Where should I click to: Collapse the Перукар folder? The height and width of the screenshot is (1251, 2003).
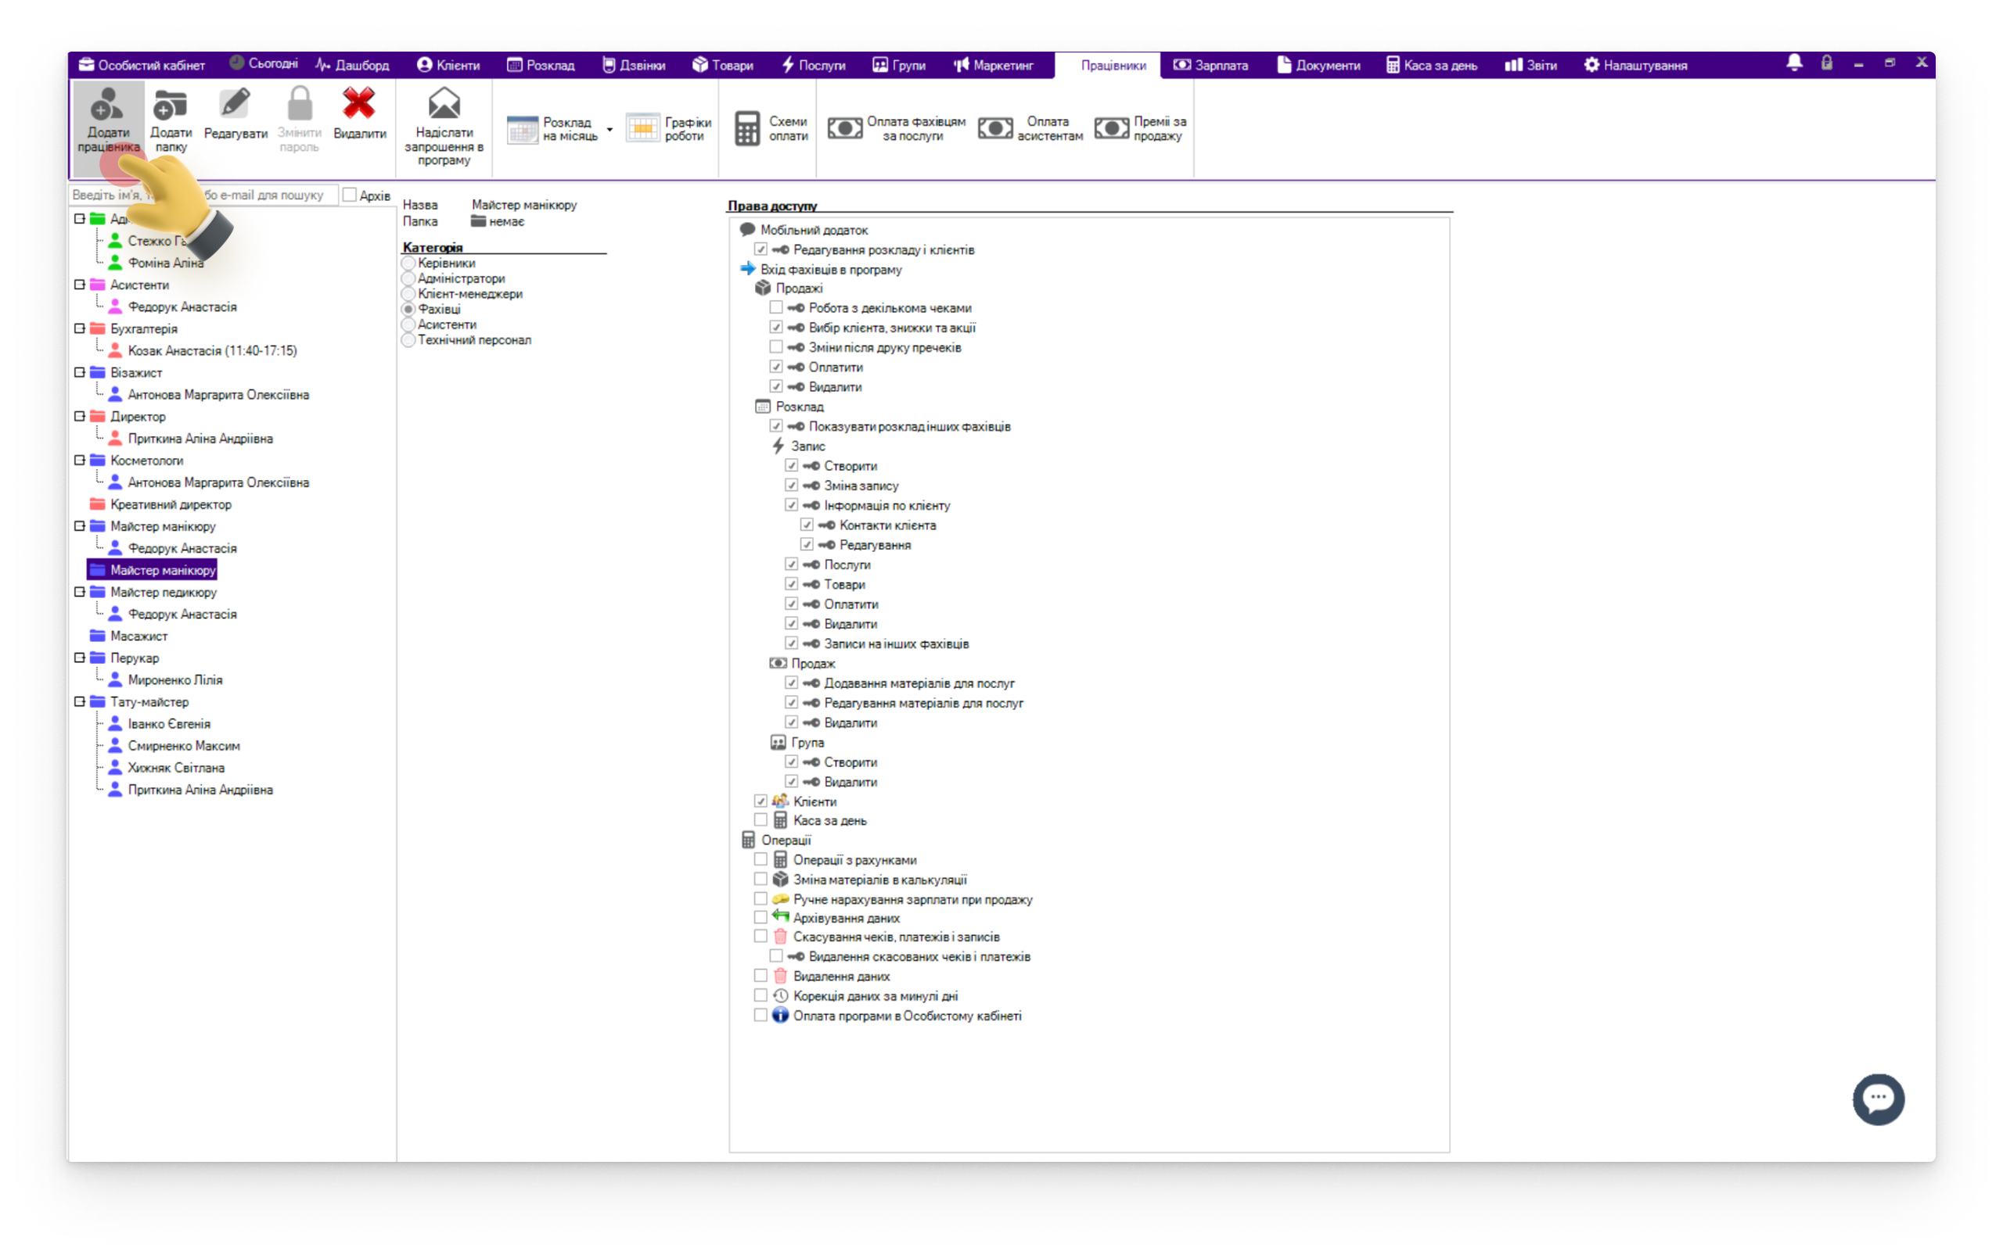point(80,657)
